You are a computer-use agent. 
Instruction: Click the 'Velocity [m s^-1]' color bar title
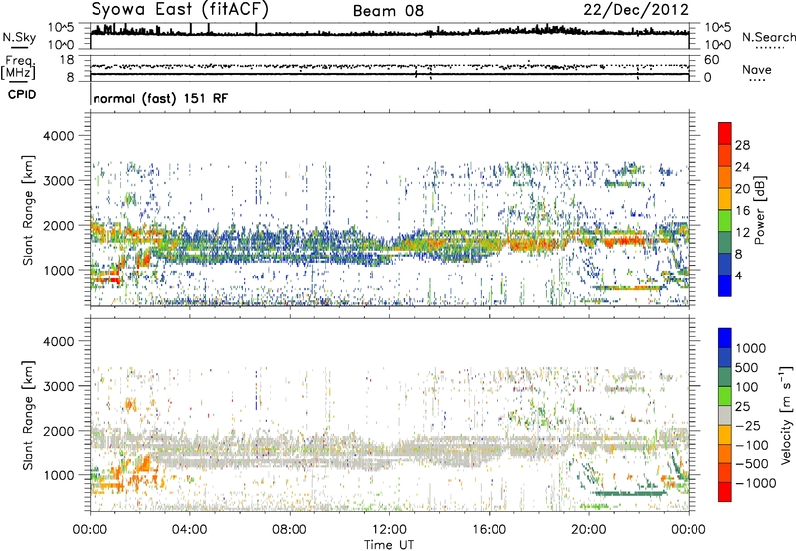[786, 415]
